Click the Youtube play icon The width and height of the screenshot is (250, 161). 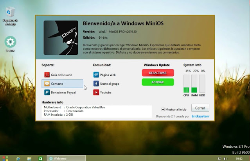pos(96,92)
